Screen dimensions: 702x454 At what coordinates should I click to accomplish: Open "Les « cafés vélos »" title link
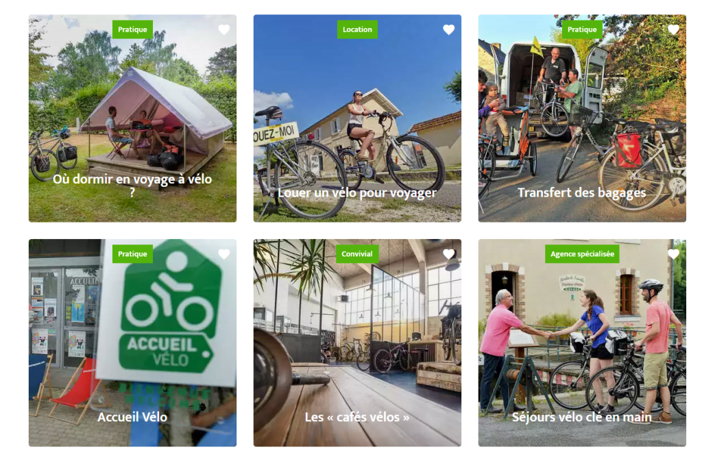pyautogui.click(x=357, y=417)
